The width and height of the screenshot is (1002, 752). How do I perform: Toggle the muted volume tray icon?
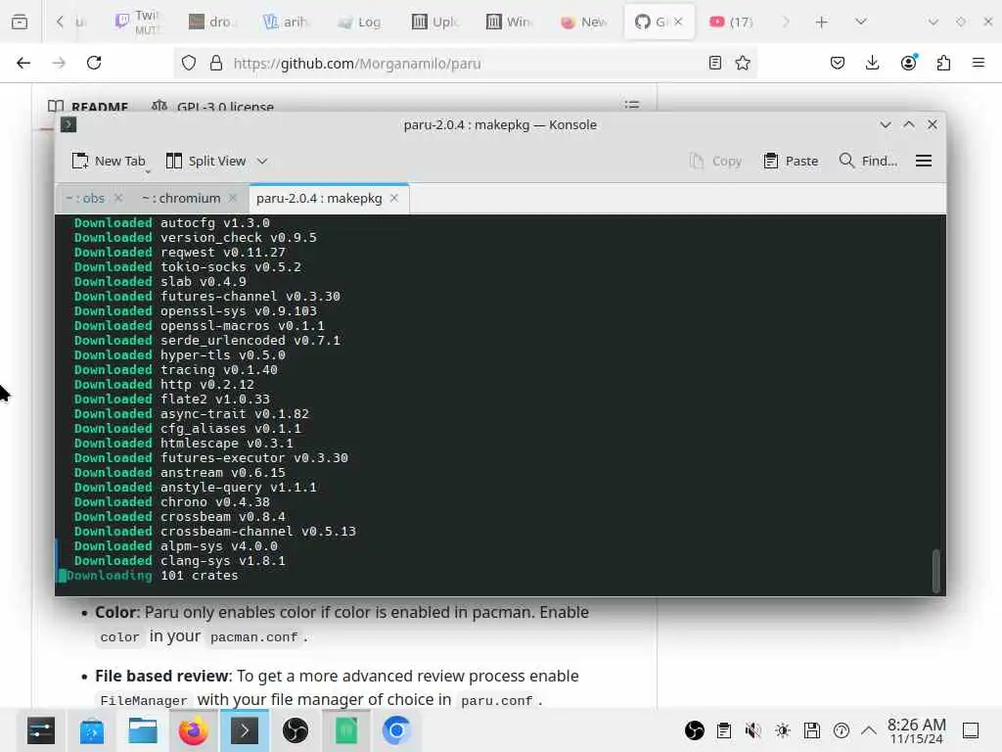[x=753, y=730]
